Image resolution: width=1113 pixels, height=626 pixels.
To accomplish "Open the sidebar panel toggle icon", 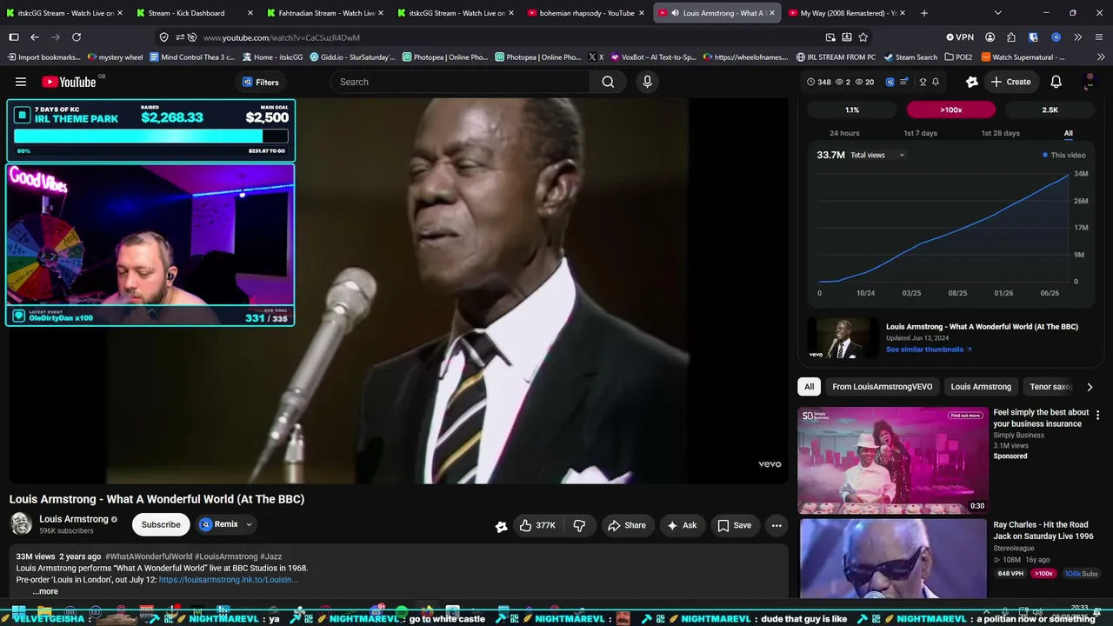I will tap(14, 37).
